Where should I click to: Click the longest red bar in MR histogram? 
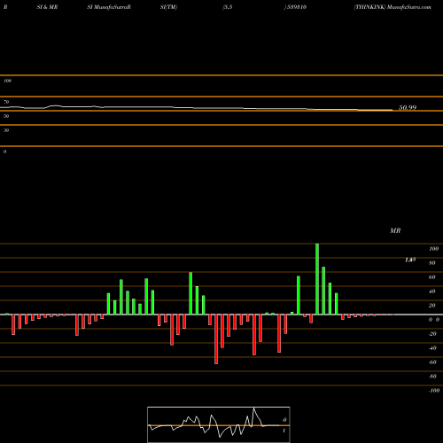[216, 339]
